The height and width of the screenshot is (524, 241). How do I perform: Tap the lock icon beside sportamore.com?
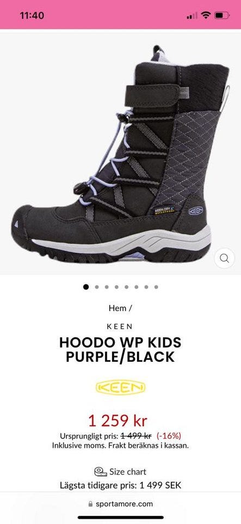pos(90,504)
